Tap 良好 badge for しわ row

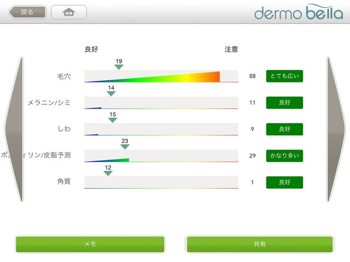point(284,129)
